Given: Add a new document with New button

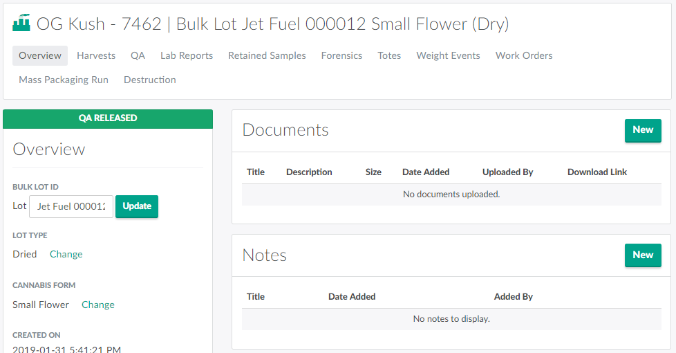Looking at the screenshot, I should [642, 130].
